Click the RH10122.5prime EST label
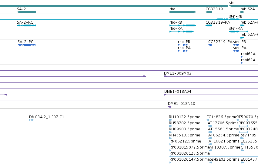Screen dimensions: 258x164 [x=184, y=117]
